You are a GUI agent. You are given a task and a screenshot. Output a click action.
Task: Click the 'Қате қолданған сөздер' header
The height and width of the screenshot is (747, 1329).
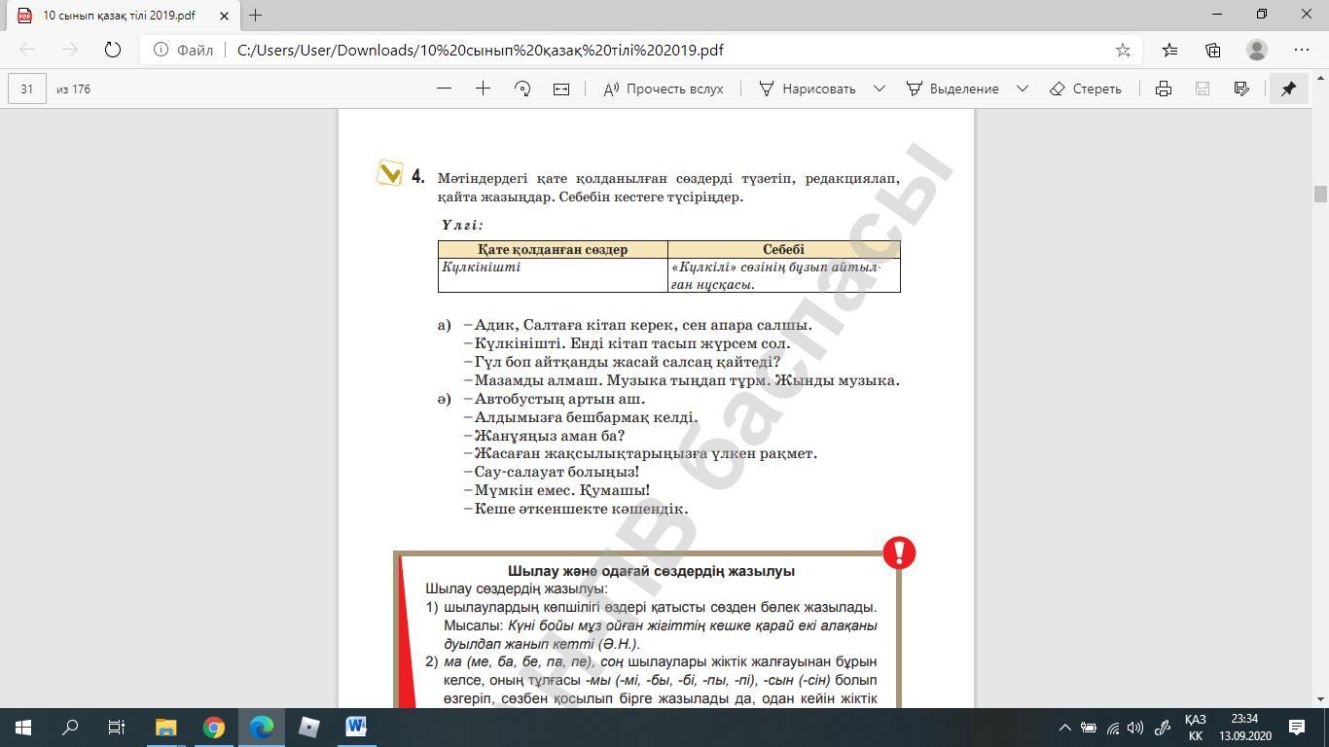point(553,249)
